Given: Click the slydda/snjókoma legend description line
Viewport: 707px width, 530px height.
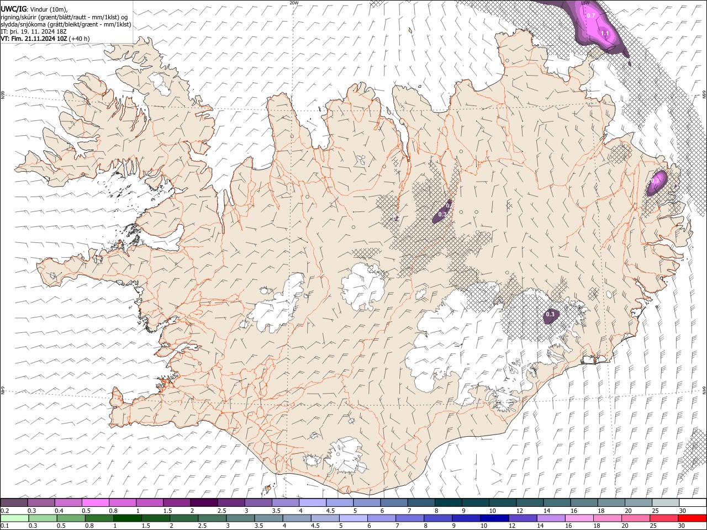Looking at the screenshot, I should (66, 24).
